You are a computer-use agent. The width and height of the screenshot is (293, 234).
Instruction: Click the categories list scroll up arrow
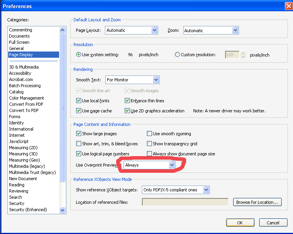tap(63, 30)
